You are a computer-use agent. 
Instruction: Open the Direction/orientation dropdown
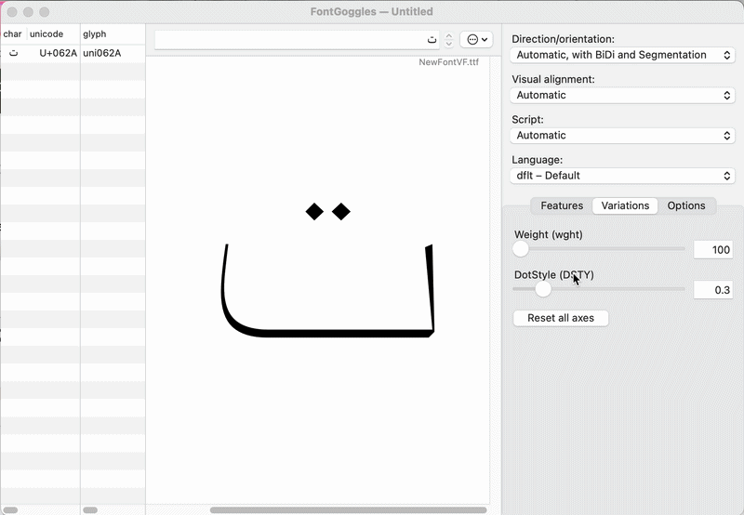click(x=622, y=55)
